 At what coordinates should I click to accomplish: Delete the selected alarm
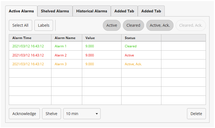pos(196,114)
